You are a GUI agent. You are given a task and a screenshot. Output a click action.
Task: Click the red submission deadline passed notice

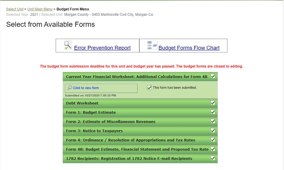141,66
